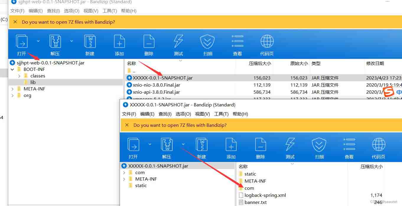Open 工具(T) menu in sjjhpt-web window
Screen dimensions: 402x206
pos(110,11)
